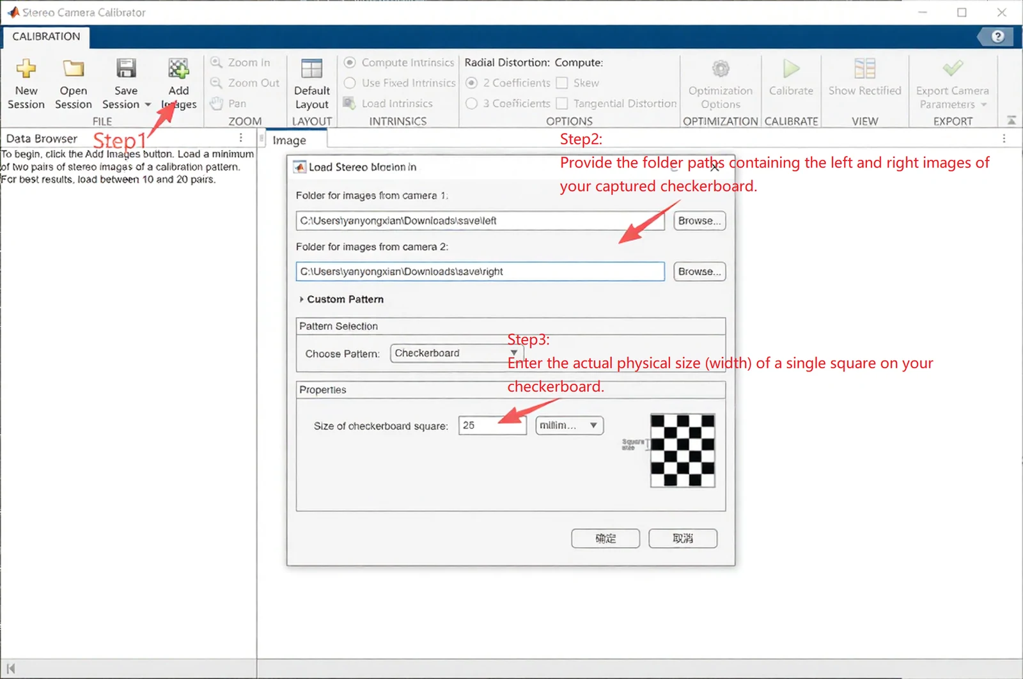Viewport: 1023px width, 679px height.
Task: Click the checkerboard square size field
Action: coord(492,425)
